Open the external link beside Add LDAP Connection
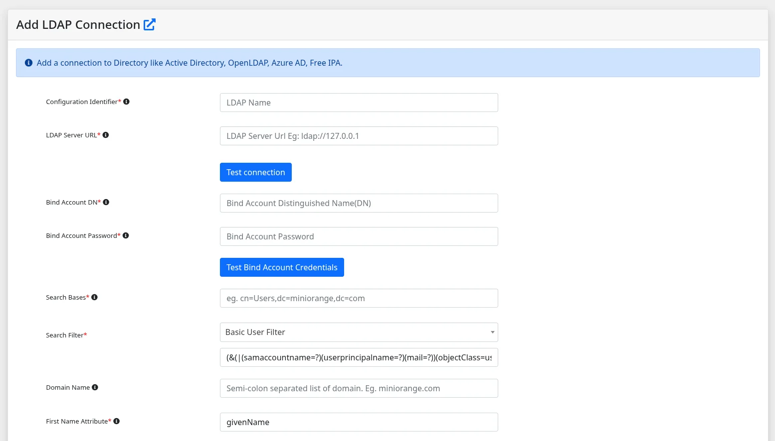The image size is (775, 441). click(x=149, y=24)
